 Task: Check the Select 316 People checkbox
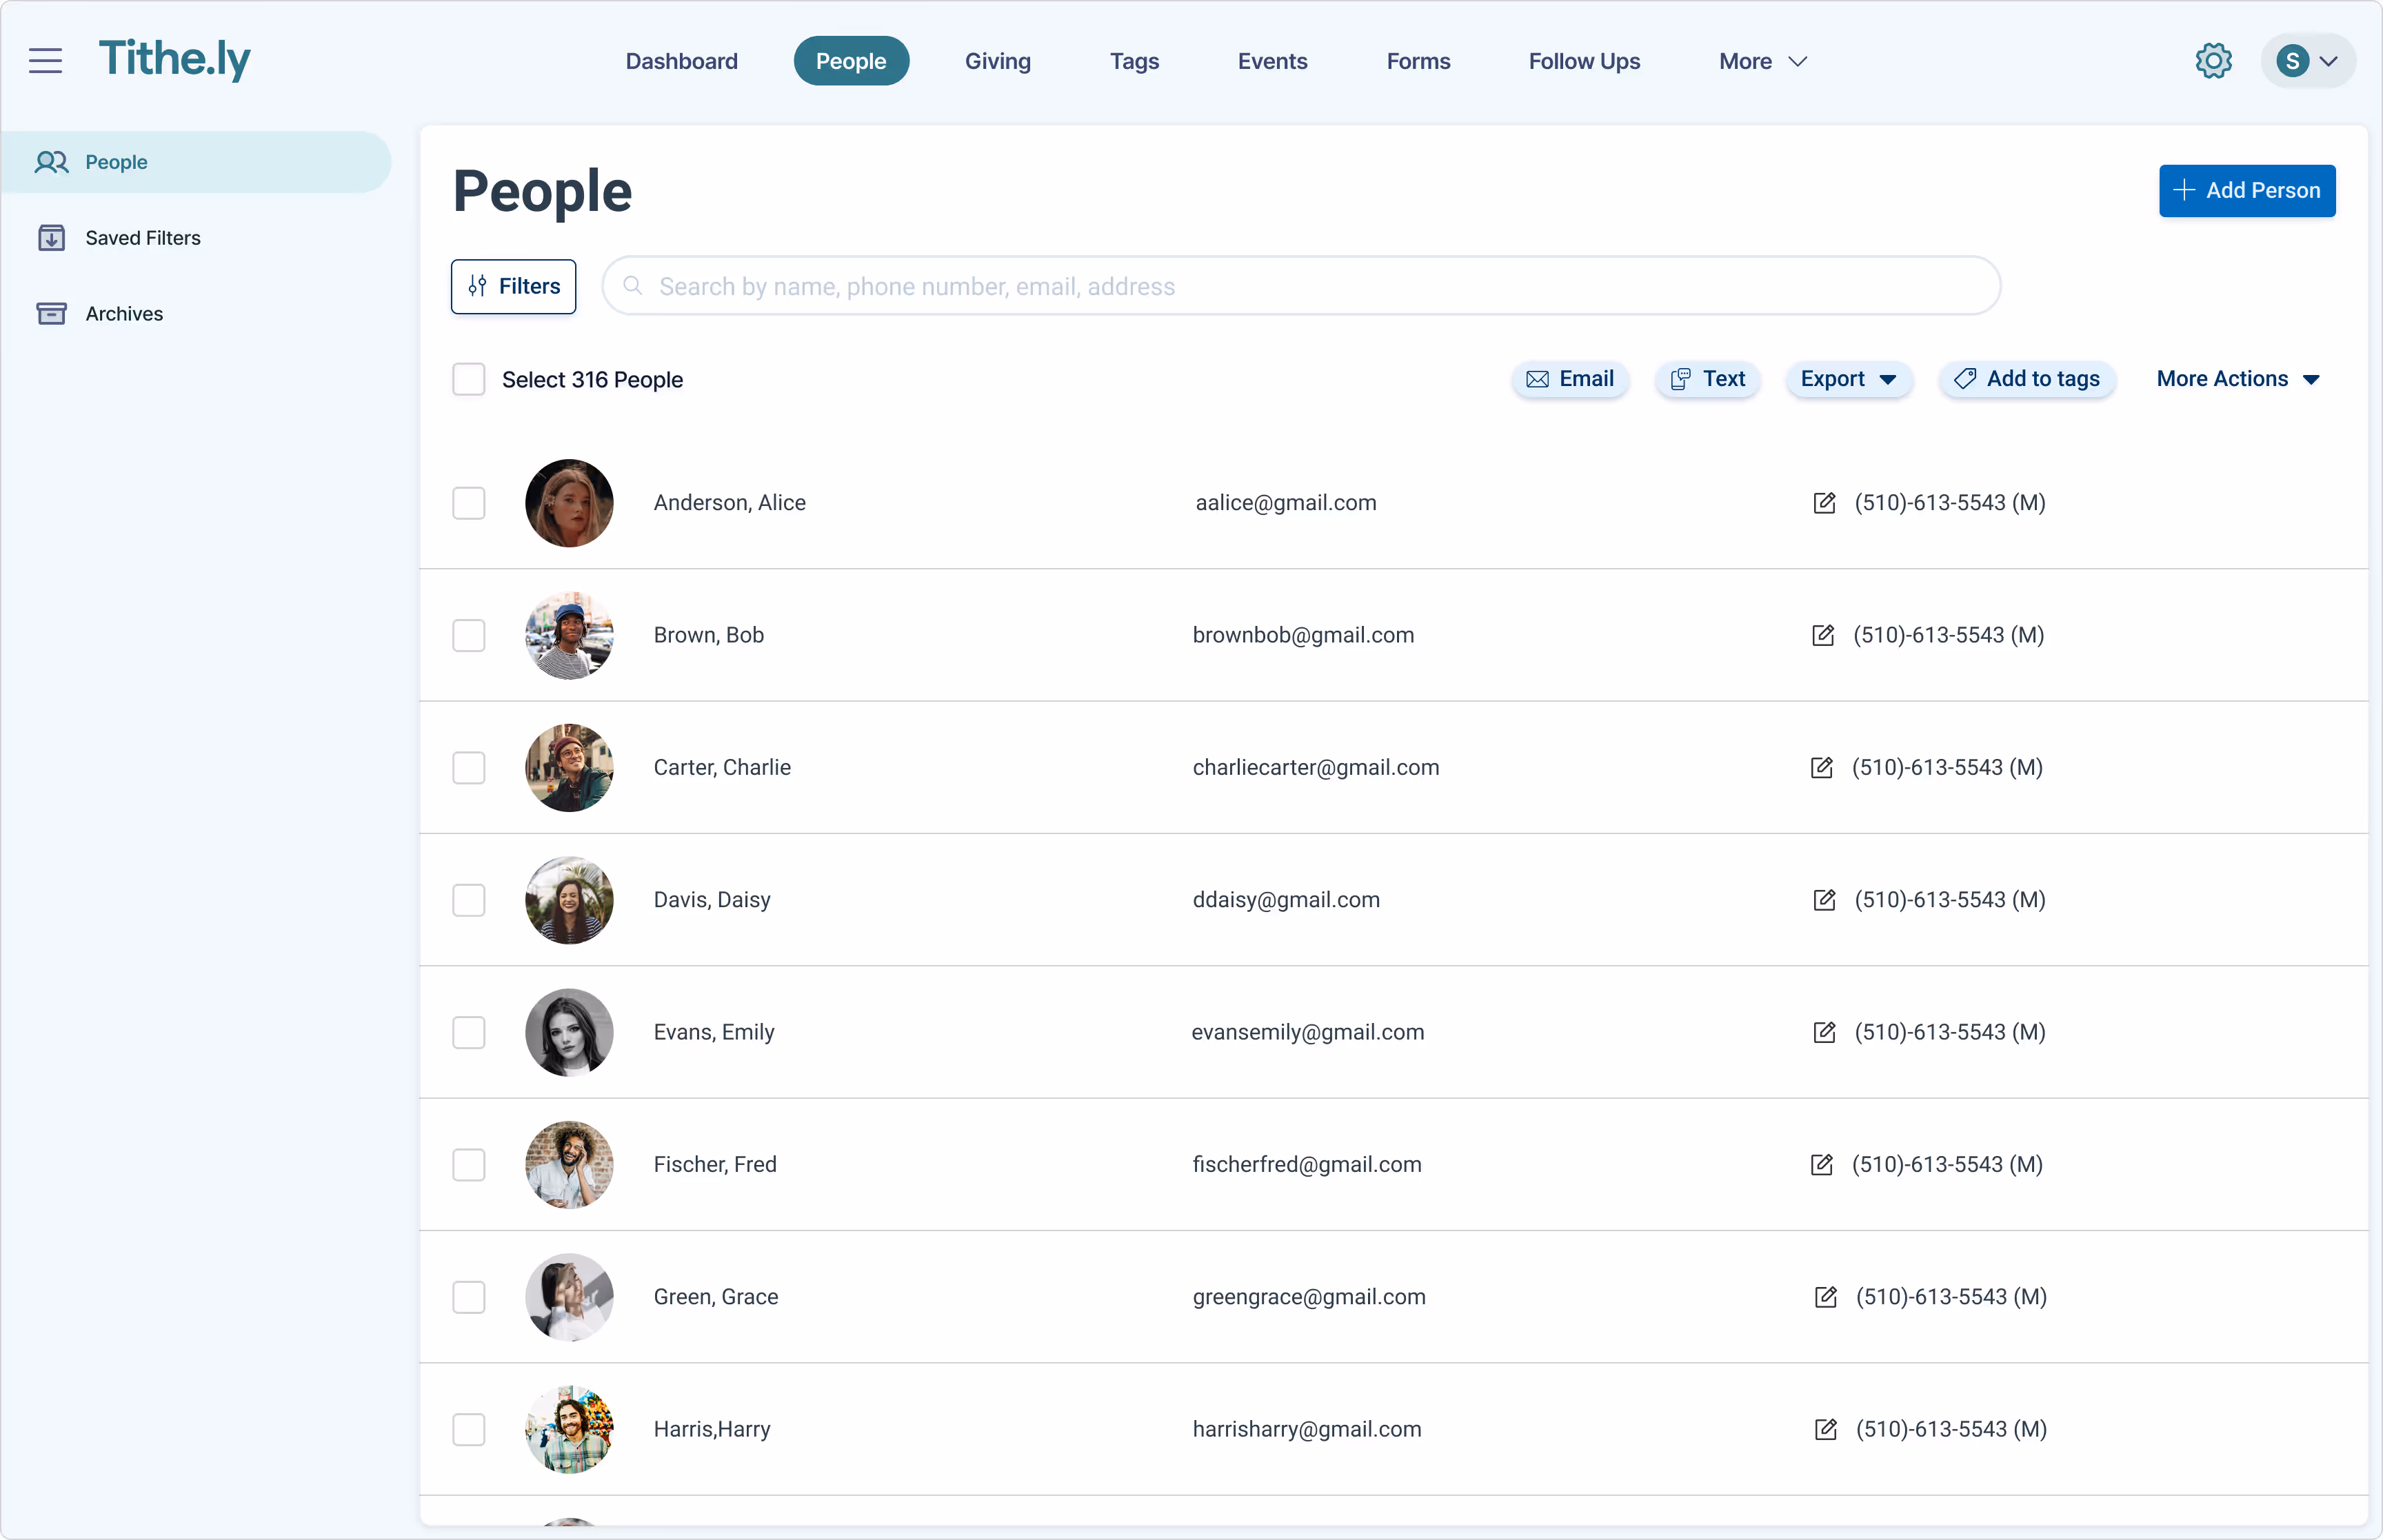coord(469,379)
